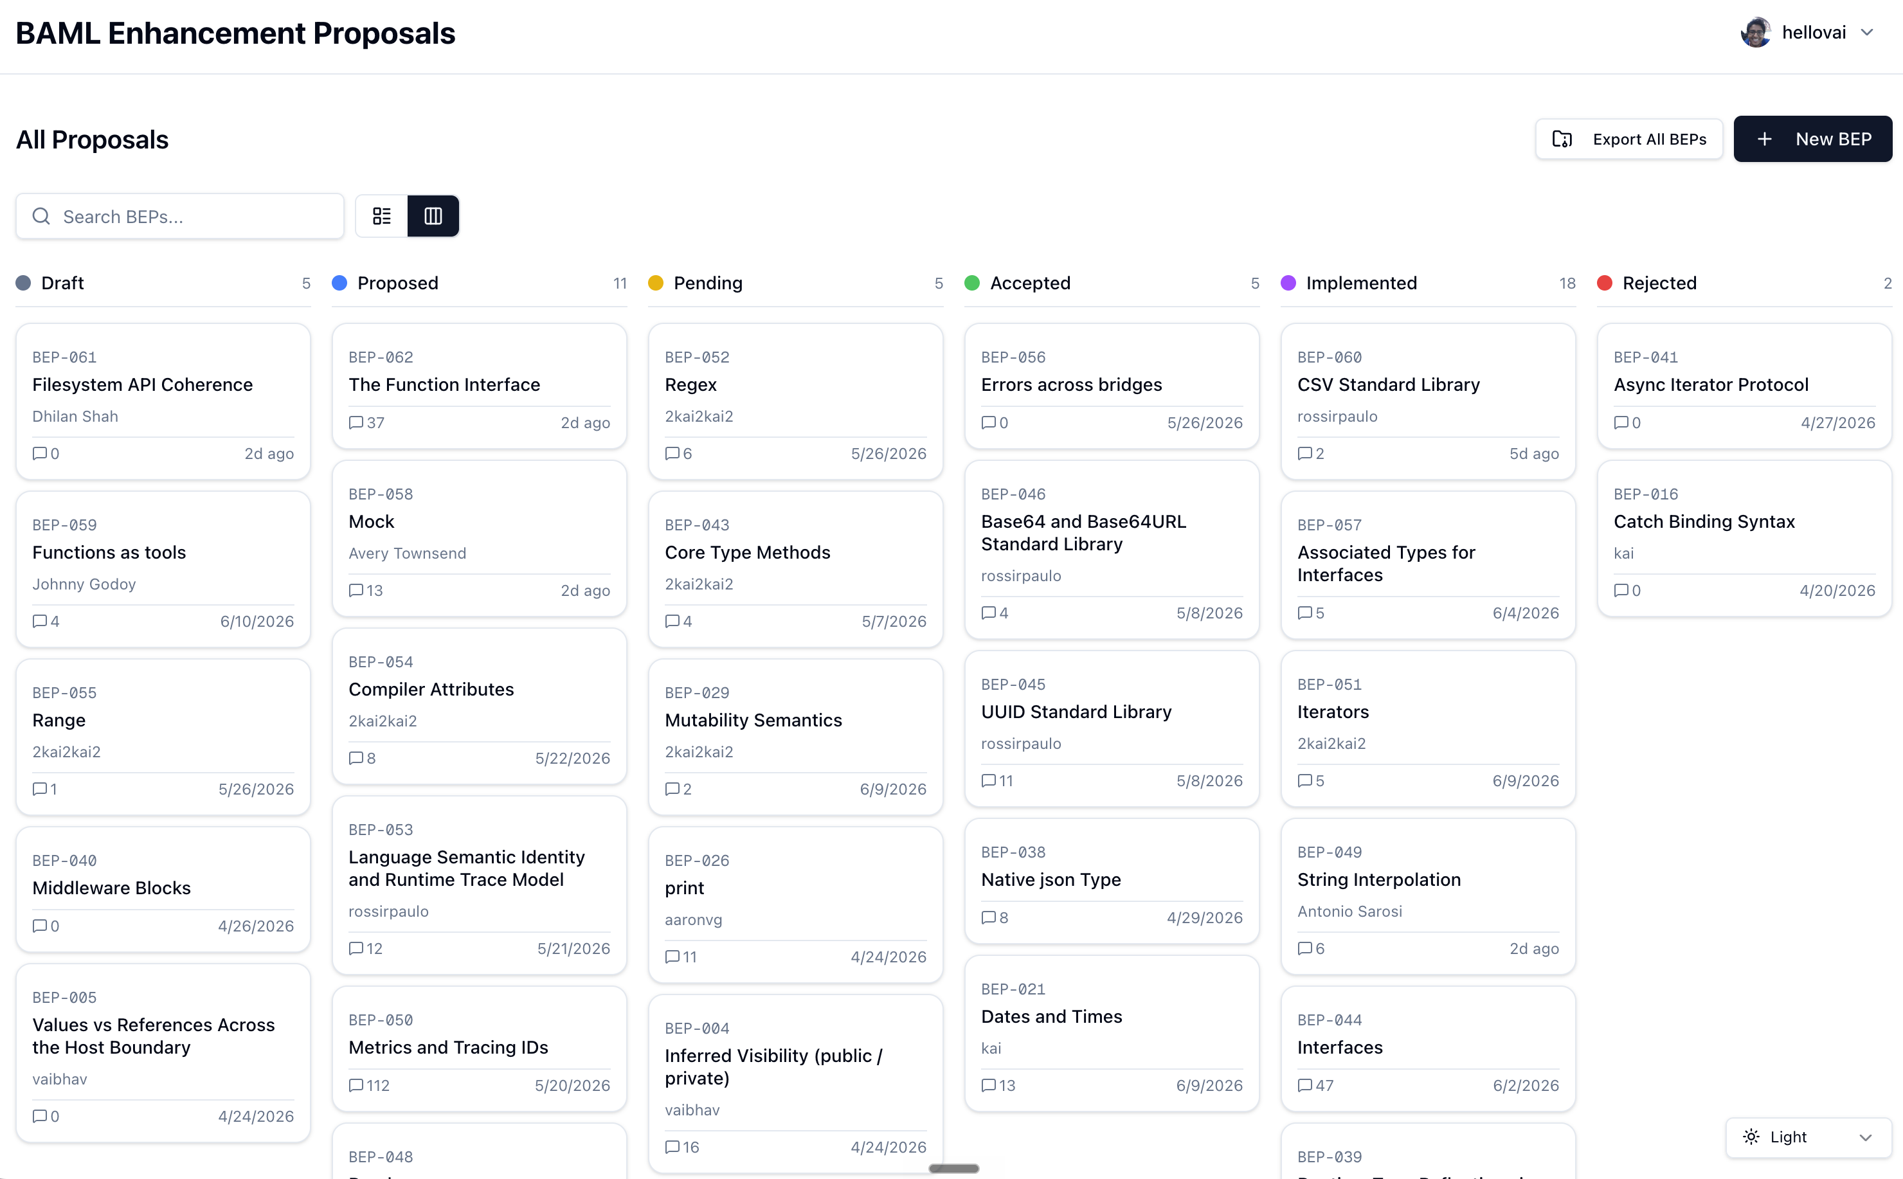This screenshot has width=1903, height=1179.
Task: Focus the Search BEPs input field
Action: [x=179, y=216]
